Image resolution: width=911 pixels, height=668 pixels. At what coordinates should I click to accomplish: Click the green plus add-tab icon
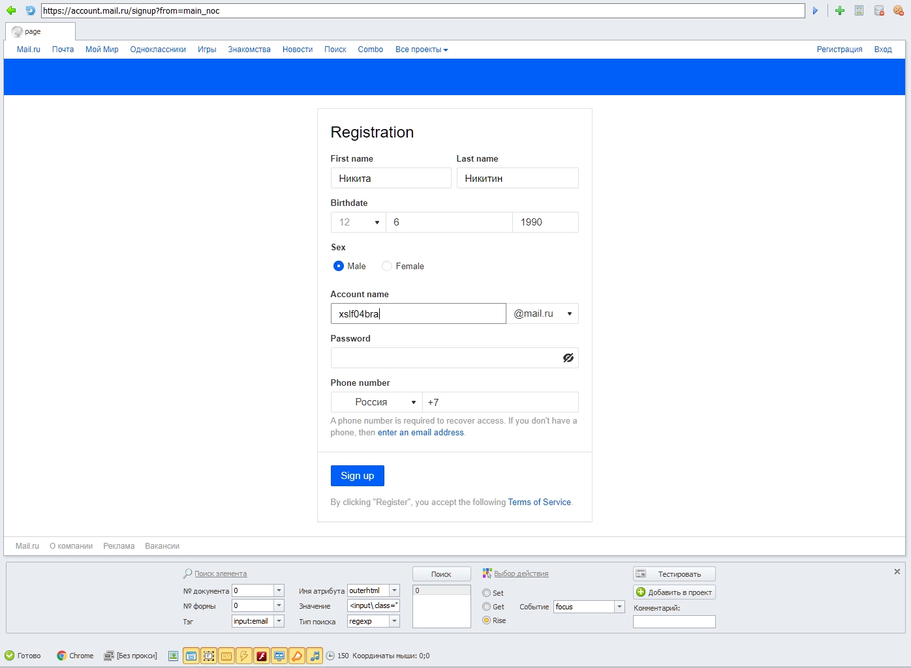[840, 10]
